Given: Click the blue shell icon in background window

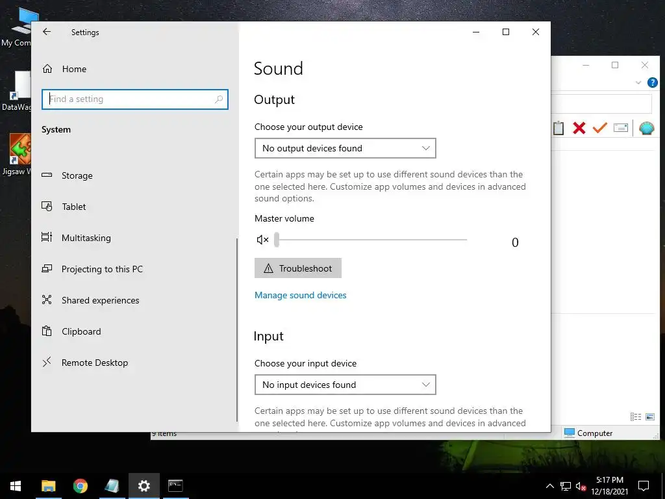Looking at the screenshot, I should (646, 128).
